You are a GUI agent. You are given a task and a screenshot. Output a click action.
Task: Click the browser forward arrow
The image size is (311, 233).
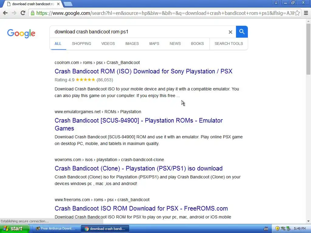point(14,13)
